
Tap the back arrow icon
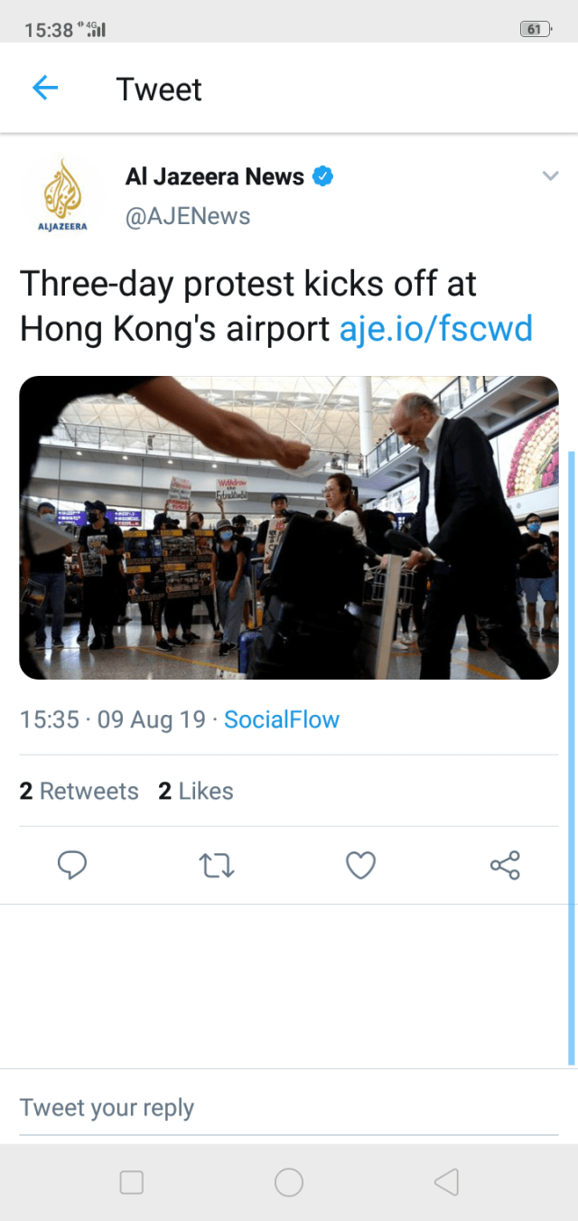(x=45, y=88)
